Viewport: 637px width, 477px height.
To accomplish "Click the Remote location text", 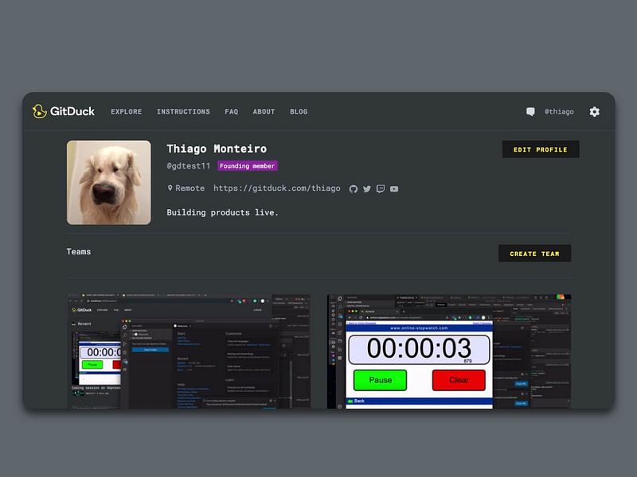I will (190, 188).
